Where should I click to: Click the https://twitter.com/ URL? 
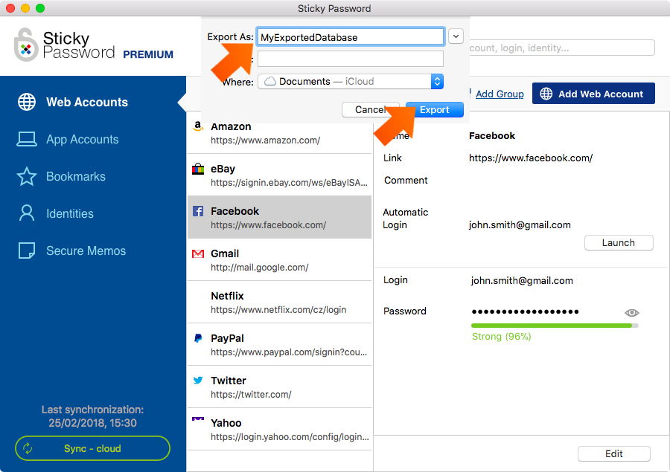pyautogui.click(x=251, y=395)
